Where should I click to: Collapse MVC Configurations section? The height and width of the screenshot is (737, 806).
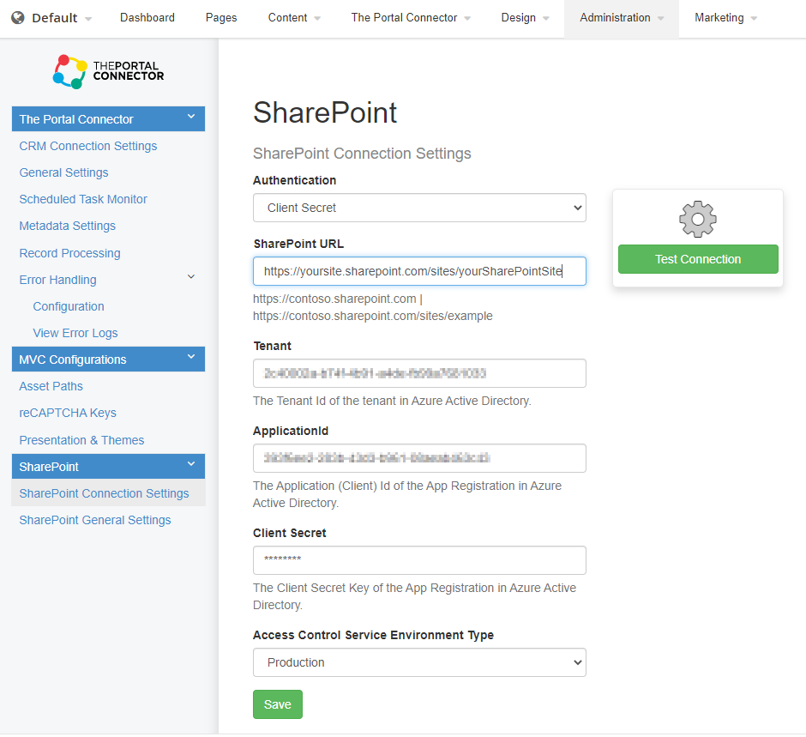108,359
